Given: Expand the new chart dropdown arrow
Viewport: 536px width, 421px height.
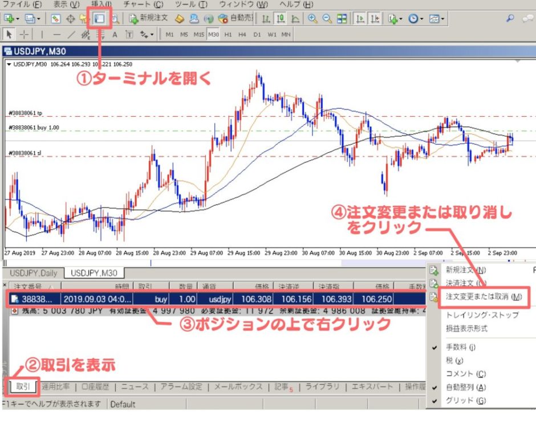Looking at the screenshot, I should click(19, 19).
